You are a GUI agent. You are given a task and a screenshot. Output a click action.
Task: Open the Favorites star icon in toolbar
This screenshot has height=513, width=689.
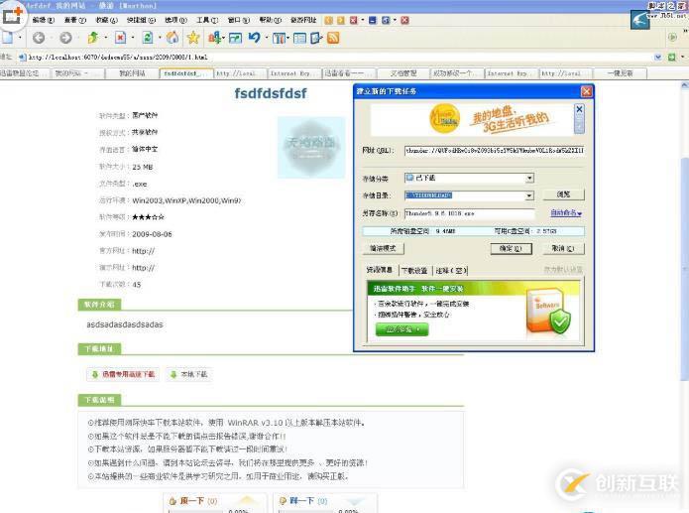(x=192, y=38)
